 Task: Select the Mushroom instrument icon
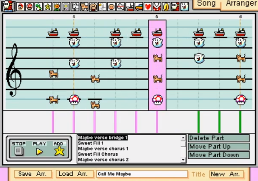tap(29, 7)
